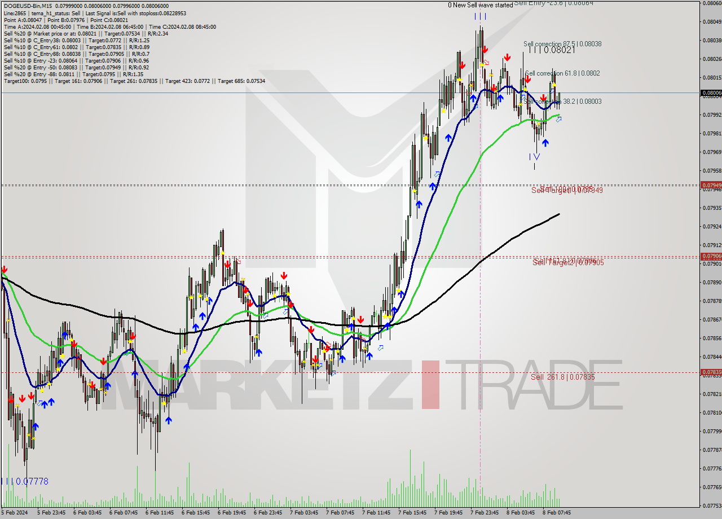722x519 pixels.
Task: Click the '| | | 0.07778' low label
Action: tap(25, 481)
